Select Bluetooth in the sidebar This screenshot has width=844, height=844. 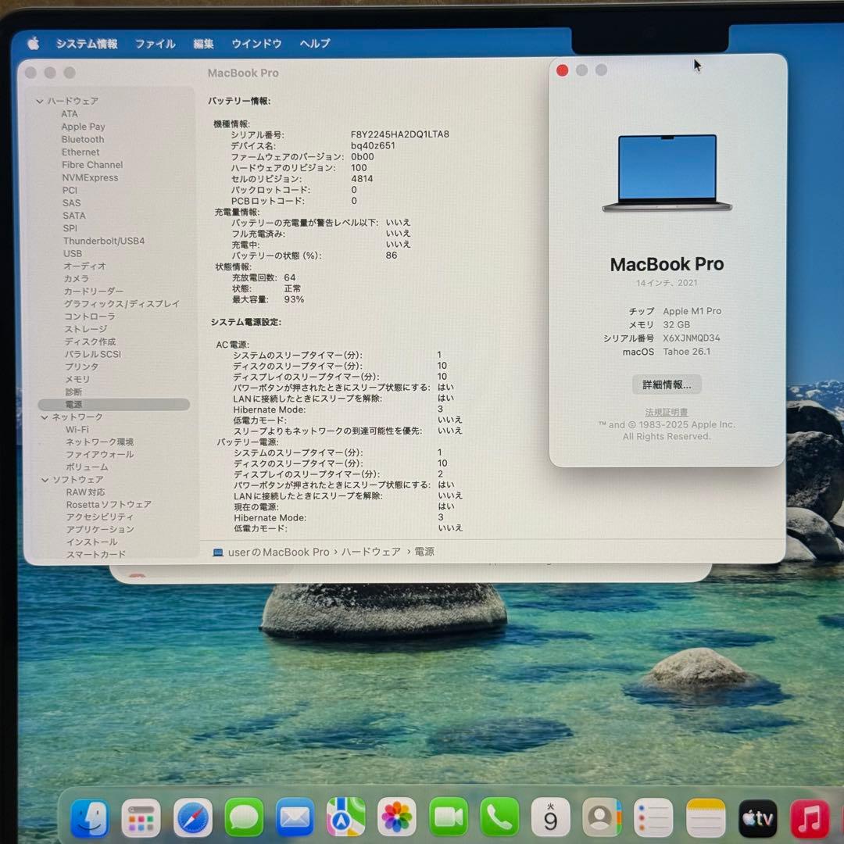click(83, 139)
